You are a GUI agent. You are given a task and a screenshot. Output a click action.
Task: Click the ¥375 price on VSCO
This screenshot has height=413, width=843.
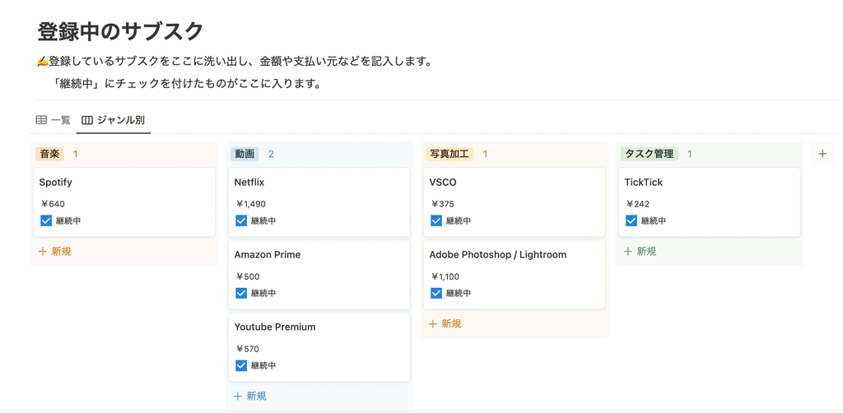coord(442,204)
